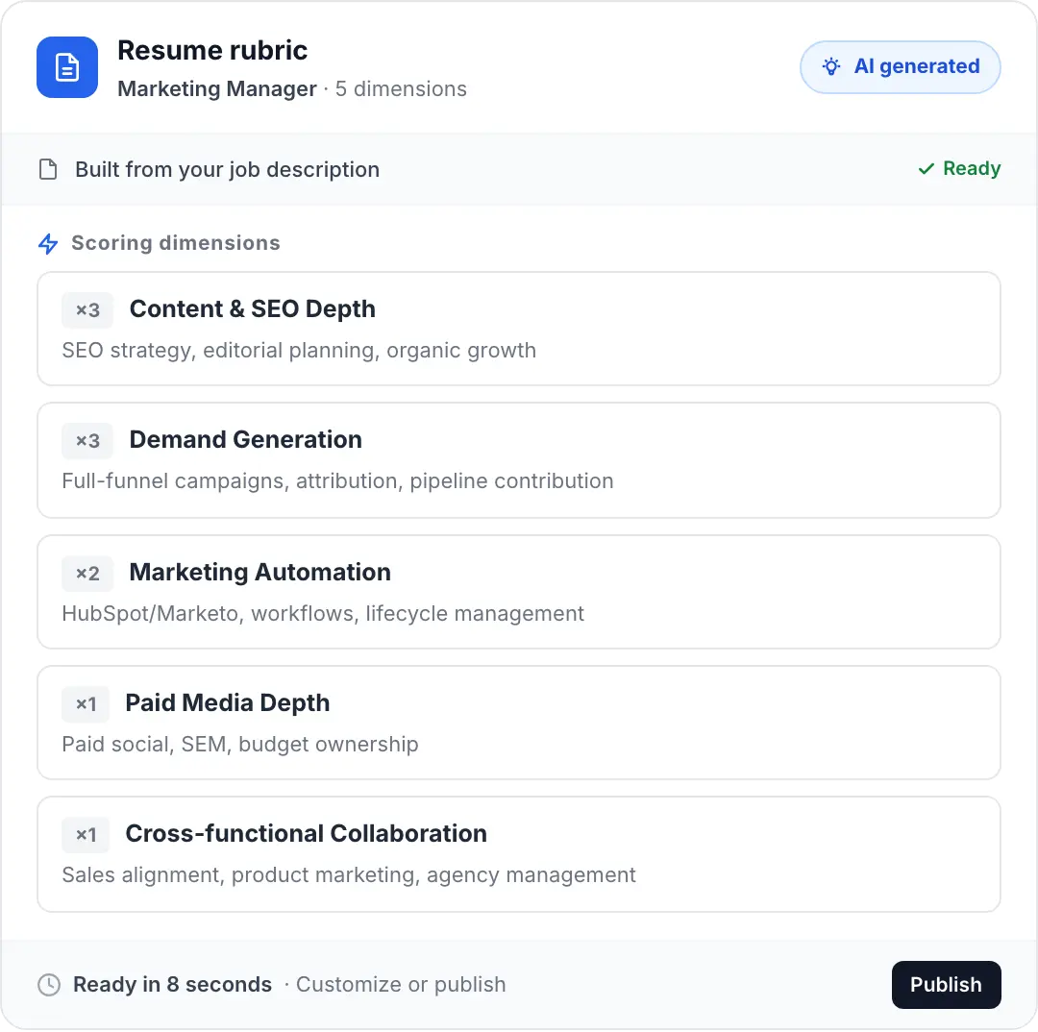This screenshot has height=1032, width=1038.
Task: Select the Marketing Manager role label
Action: click(x=216, y=88)
